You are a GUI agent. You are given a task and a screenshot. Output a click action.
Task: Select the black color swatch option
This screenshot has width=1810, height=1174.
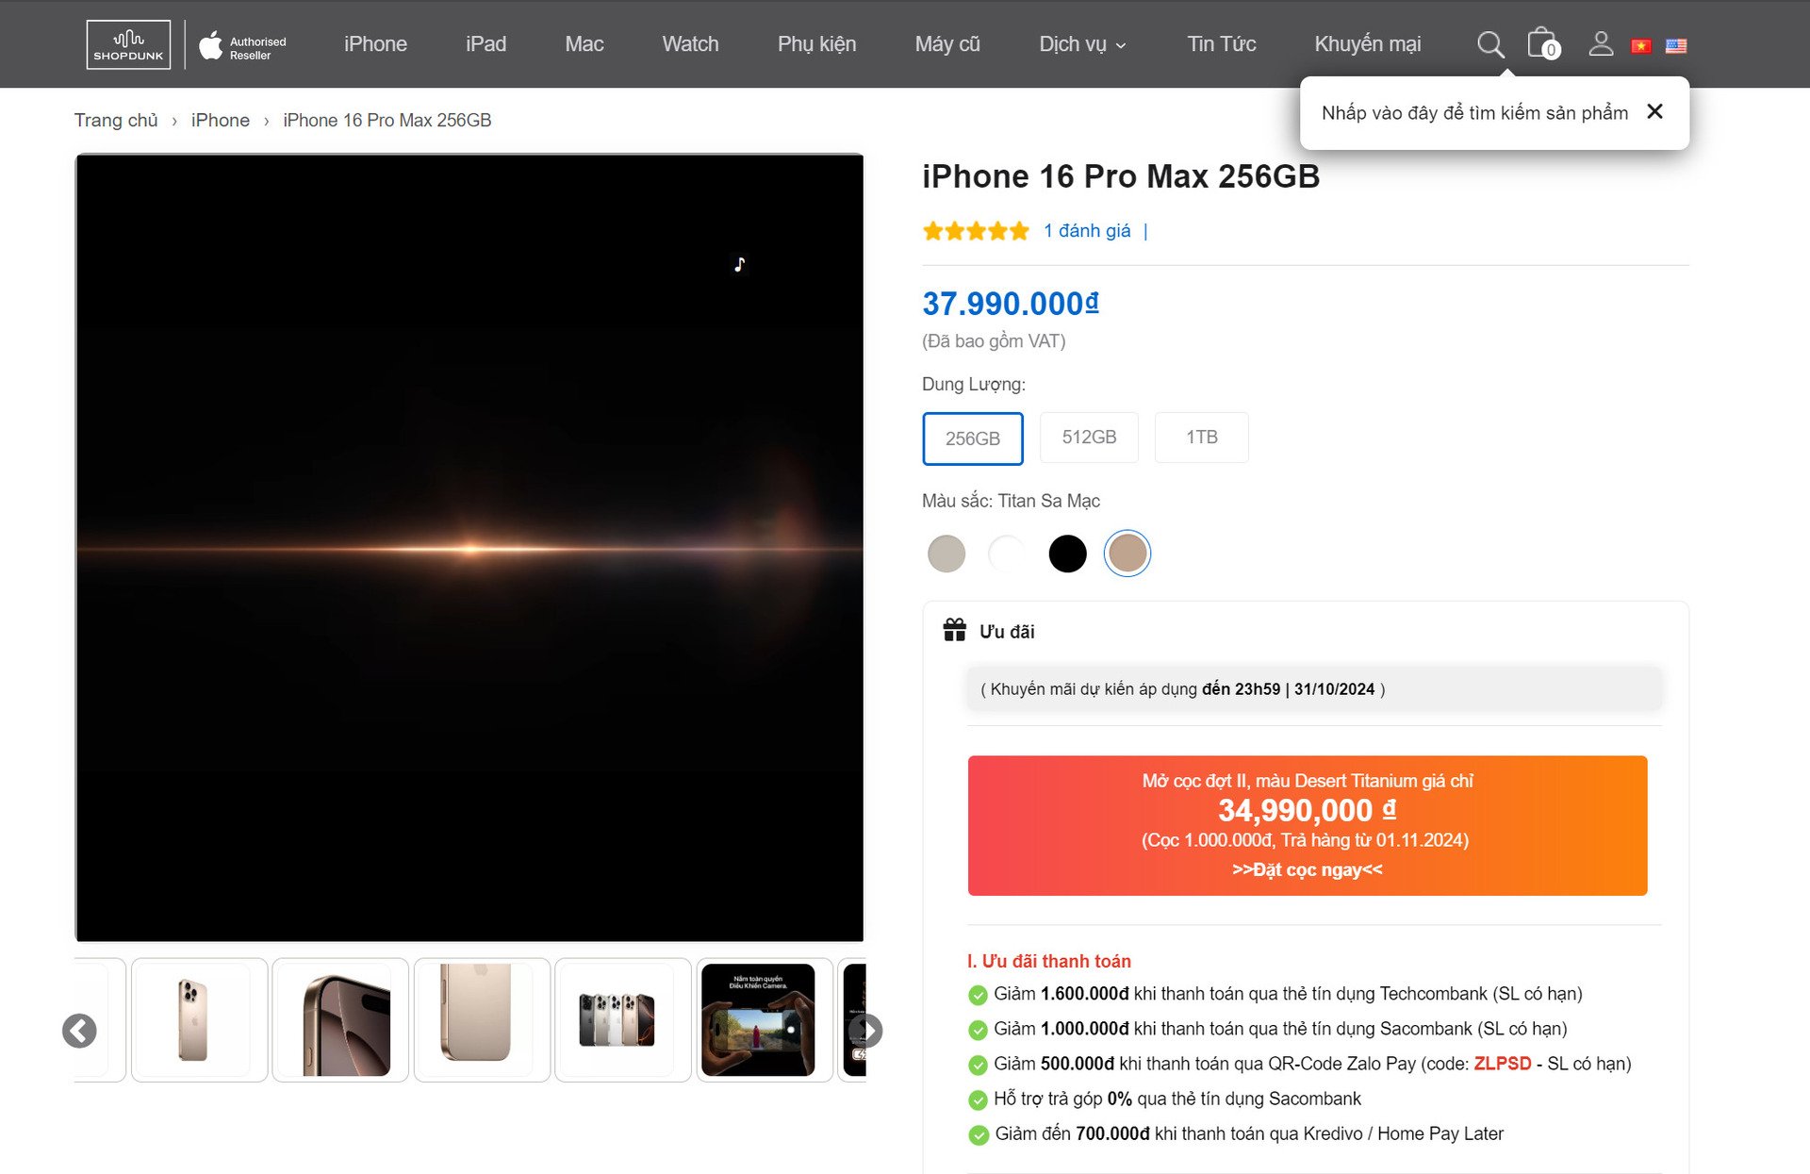click(1066, 552)
